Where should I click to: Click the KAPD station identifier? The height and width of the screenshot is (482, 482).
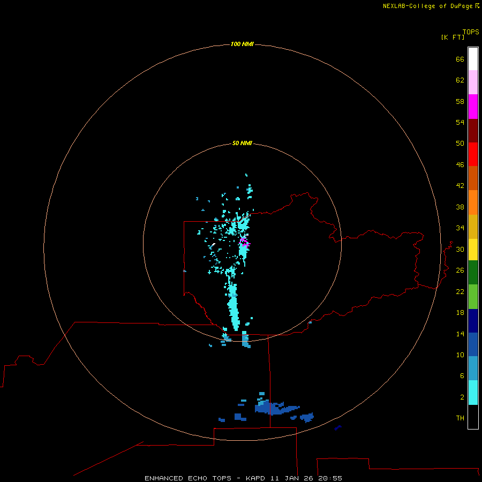coord(255,478)
